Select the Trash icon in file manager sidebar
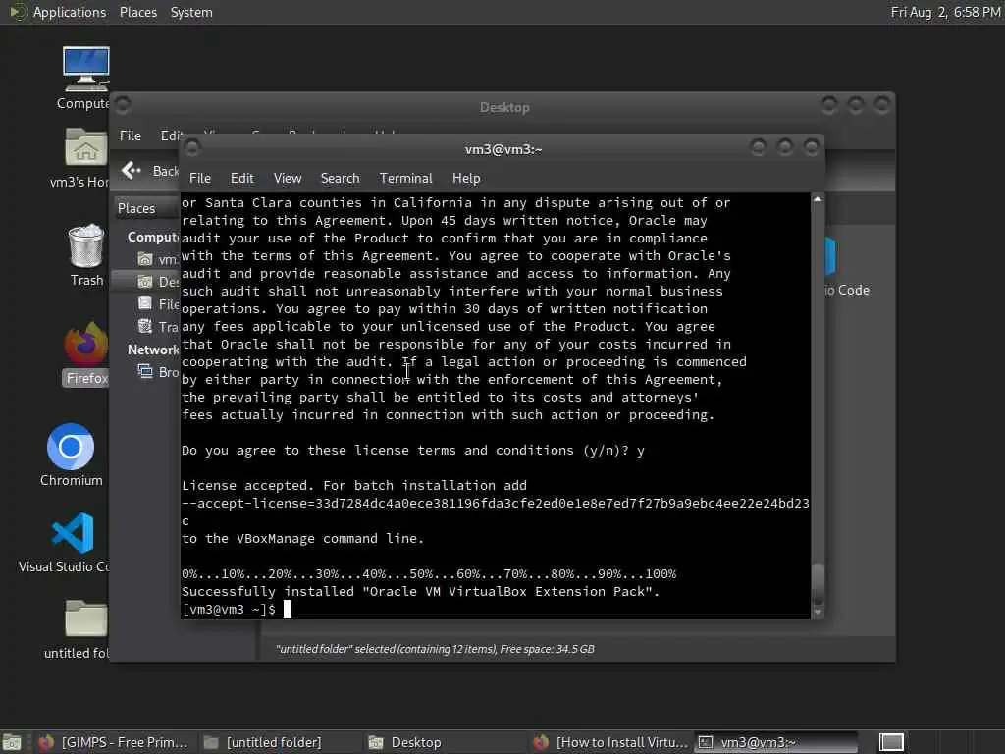Screen dimensions: 1005x754 [x=145, y=326]
